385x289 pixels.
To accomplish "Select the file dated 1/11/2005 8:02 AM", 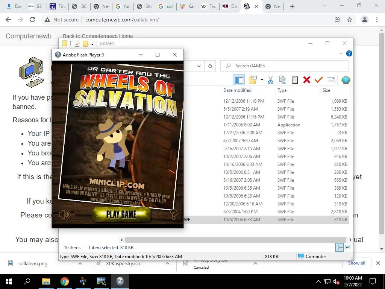I will pyautogui.click(x=242, y=125).
